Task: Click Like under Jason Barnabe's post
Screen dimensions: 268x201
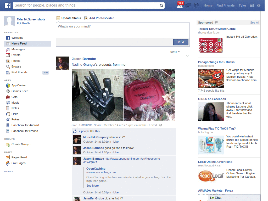Action: [x=74, y=125]
